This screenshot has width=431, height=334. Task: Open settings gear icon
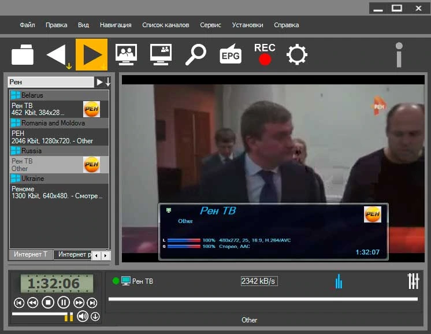[297, 54]
